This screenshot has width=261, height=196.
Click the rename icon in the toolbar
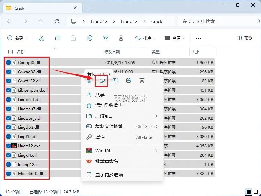click(89, 38)
